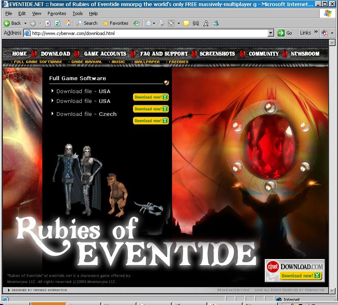Open the Tools menu
The width and height of the screenshot is (338, 305).
coord(78,13)
